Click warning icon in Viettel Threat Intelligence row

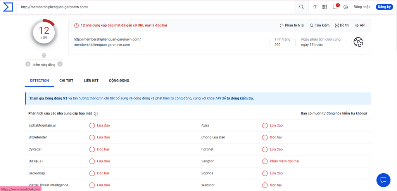(92, 185)
